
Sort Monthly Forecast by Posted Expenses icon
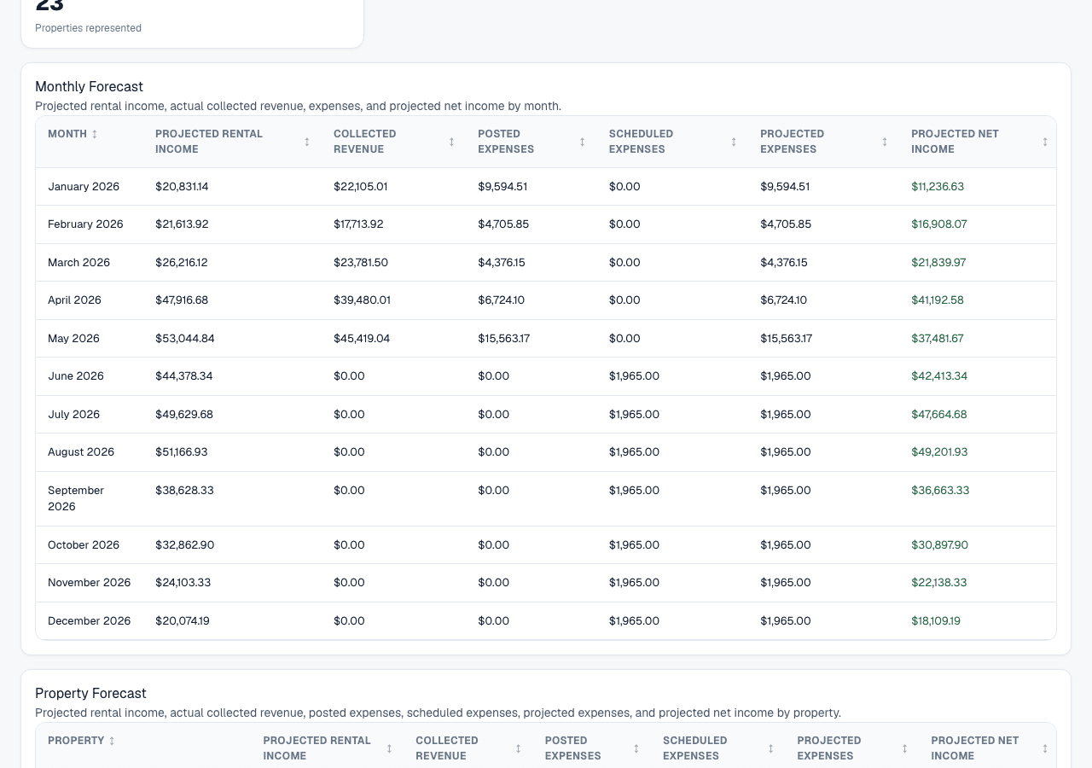583,142
